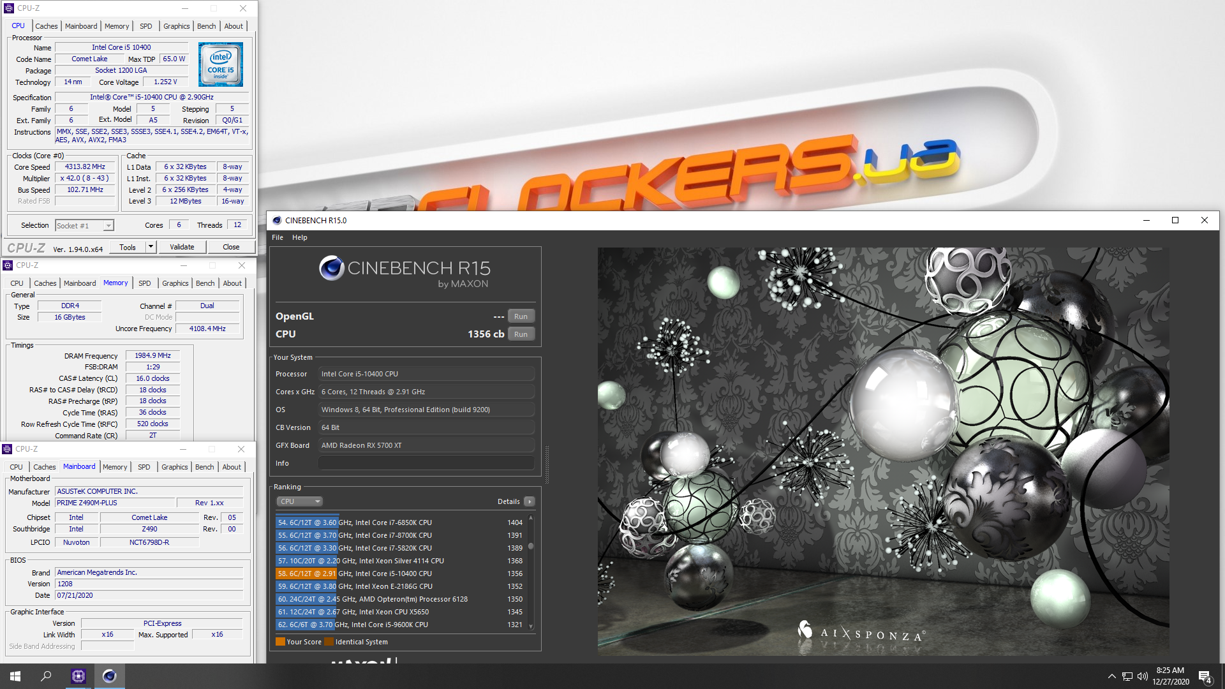Click the Memory CPU-Z window title icon
The height and width of the screenshot is (689, 1225).
click(x=8, y=265)
